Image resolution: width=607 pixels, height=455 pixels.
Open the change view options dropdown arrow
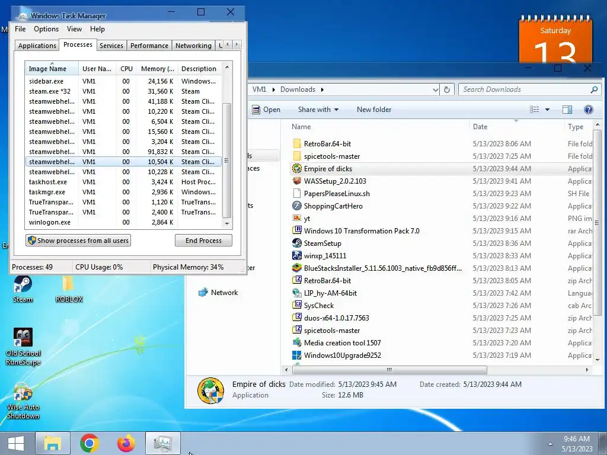547,110
